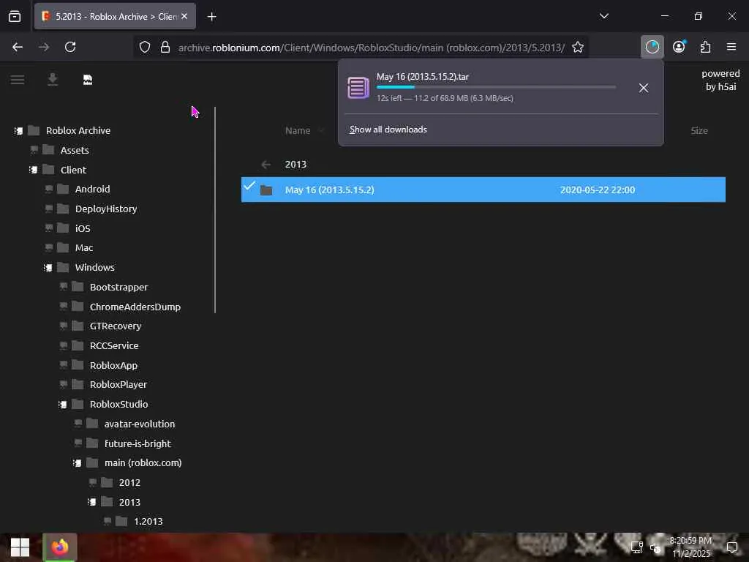Expand the 2012 folder node

coord(93,483)
